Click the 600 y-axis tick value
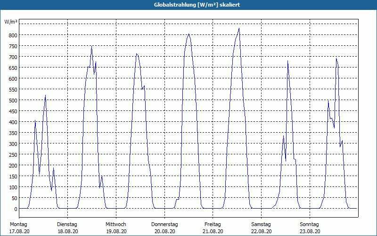Image resolution: width=377 pixels, height=236 pixels. [x=13, y=79]
